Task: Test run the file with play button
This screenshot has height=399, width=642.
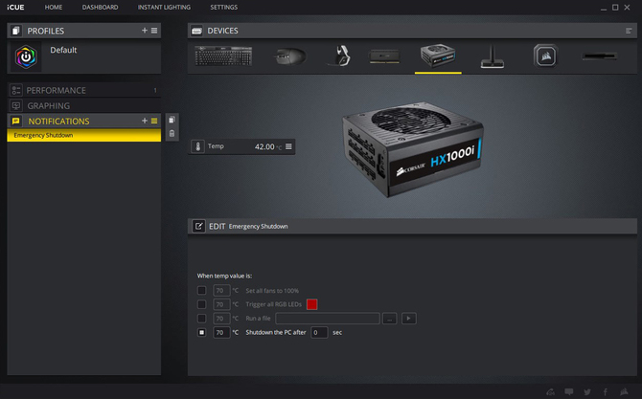Action: (408, 318)
